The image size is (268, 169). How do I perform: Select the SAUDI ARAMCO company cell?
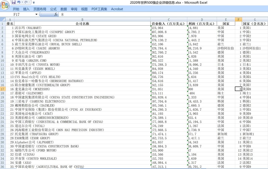click(x=82, y=48)
